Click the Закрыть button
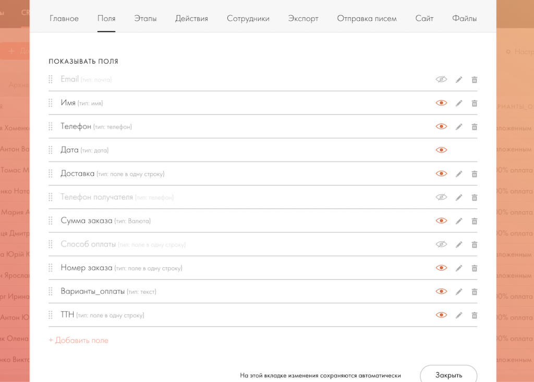The height and width of the screenshot is (382, 534). 448,375
